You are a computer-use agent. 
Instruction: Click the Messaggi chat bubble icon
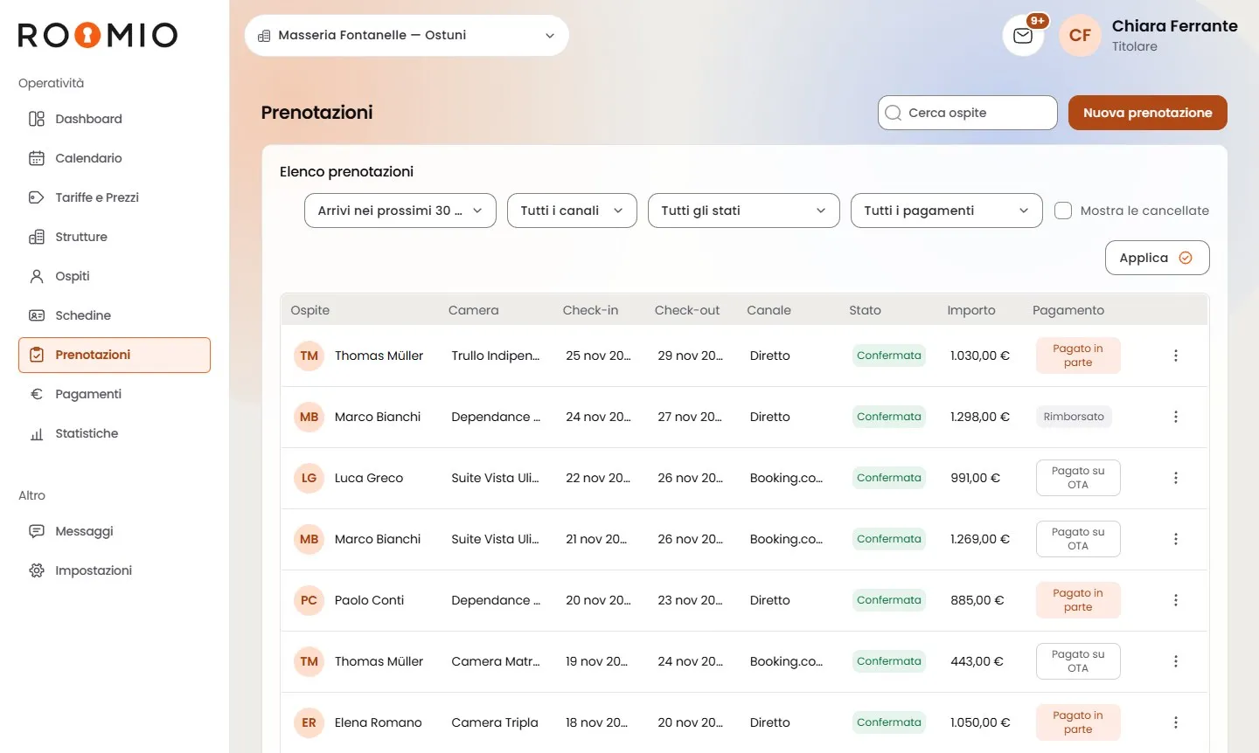(x=37, y=531)
